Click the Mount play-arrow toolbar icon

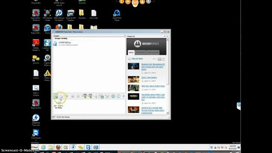(x=67, y=96)
